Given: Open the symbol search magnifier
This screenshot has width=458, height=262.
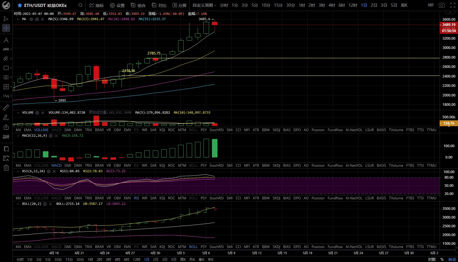Looking at the screenshot, I should pyautogui.click(x=80, y=5).
